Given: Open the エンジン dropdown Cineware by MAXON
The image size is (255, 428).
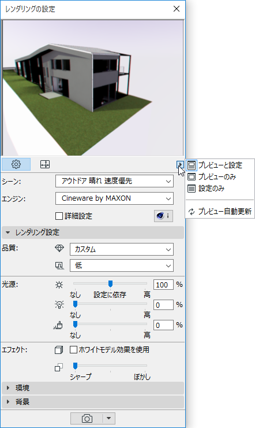Looking at the screenshot, I should [x=114, y=198].
